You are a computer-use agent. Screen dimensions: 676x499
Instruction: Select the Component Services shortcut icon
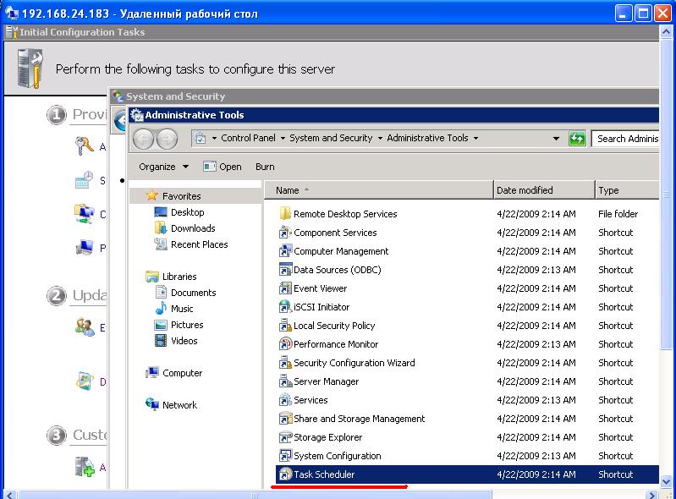[285, 233]
